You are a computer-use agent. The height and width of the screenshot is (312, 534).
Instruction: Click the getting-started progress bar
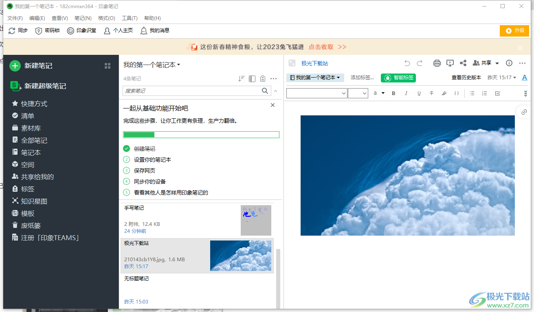point(201,134)
